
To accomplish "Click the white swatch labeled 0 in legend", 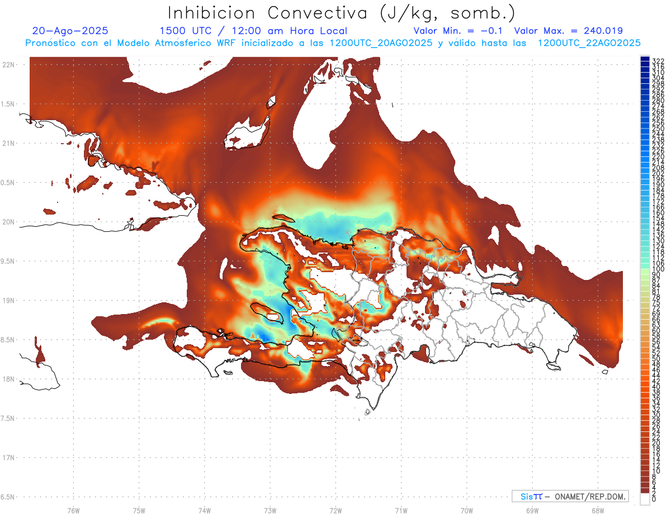I will tap(645, 499).
